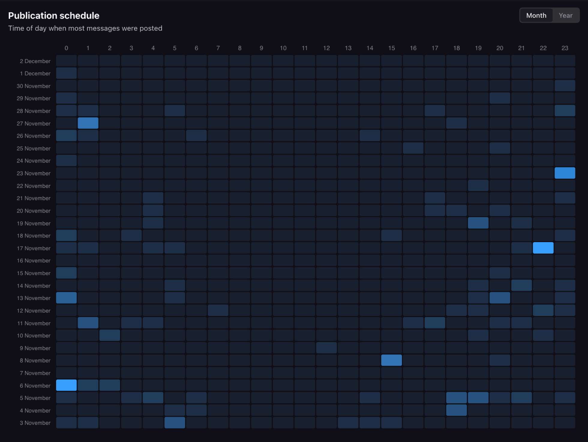Select the 6 November hour 0 cell
Viewport: 588px width, 442px height.
[66, 385]
